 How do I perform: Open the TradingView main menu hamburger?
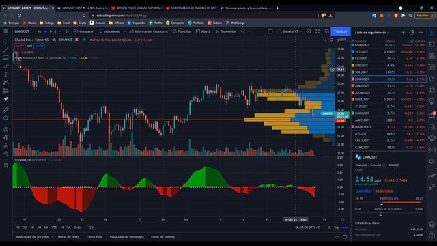coord(6,31)
